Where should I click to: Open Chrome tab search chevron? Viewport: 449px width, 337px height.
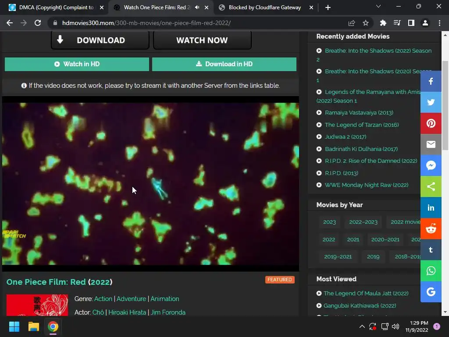coord(378,6)
